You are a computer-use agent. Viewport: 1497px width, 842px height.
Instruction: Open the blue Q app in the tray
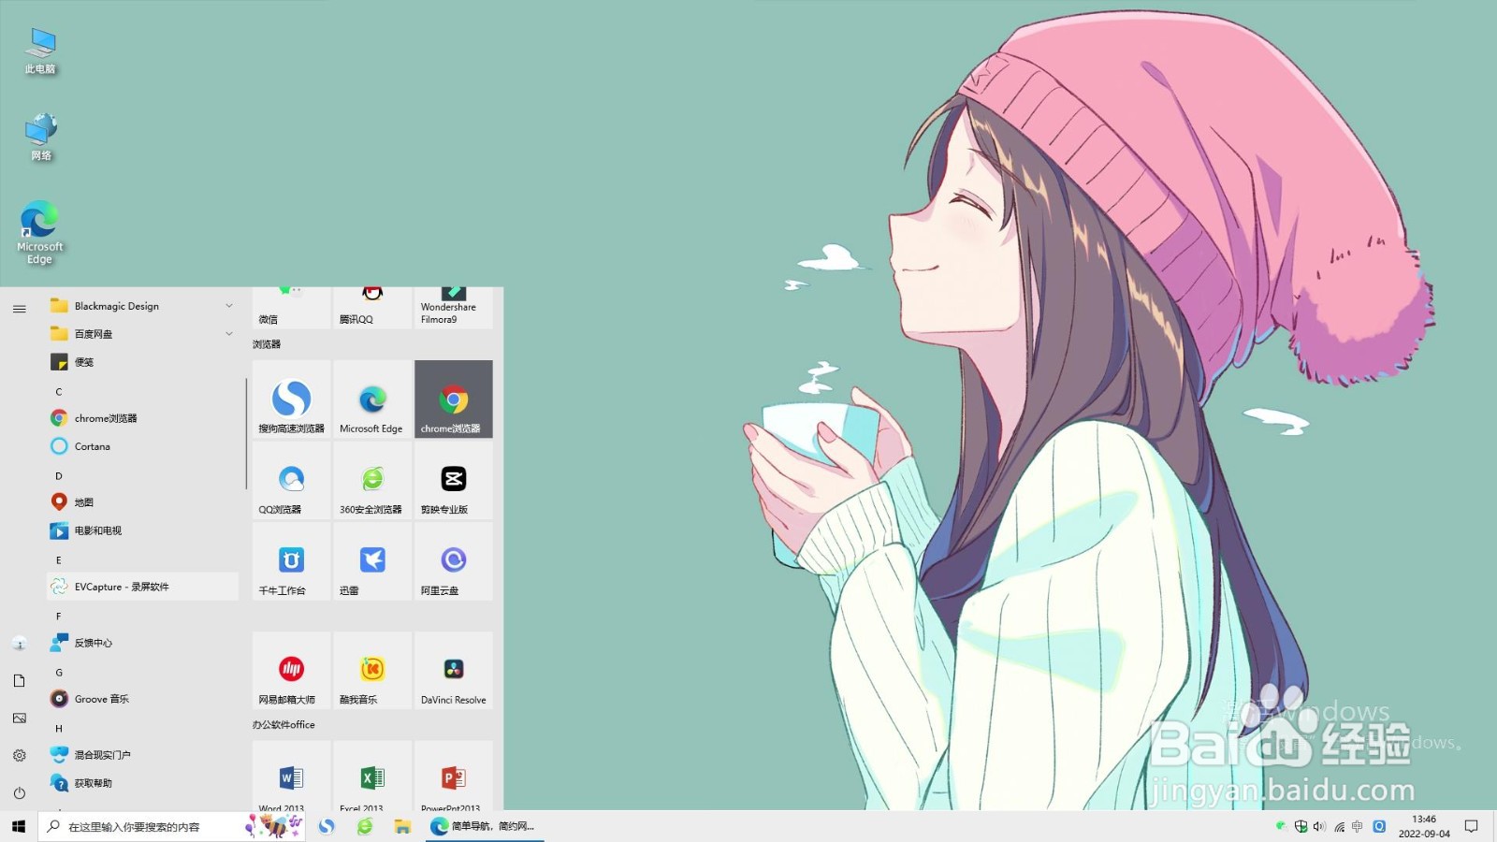(1379, 826)
